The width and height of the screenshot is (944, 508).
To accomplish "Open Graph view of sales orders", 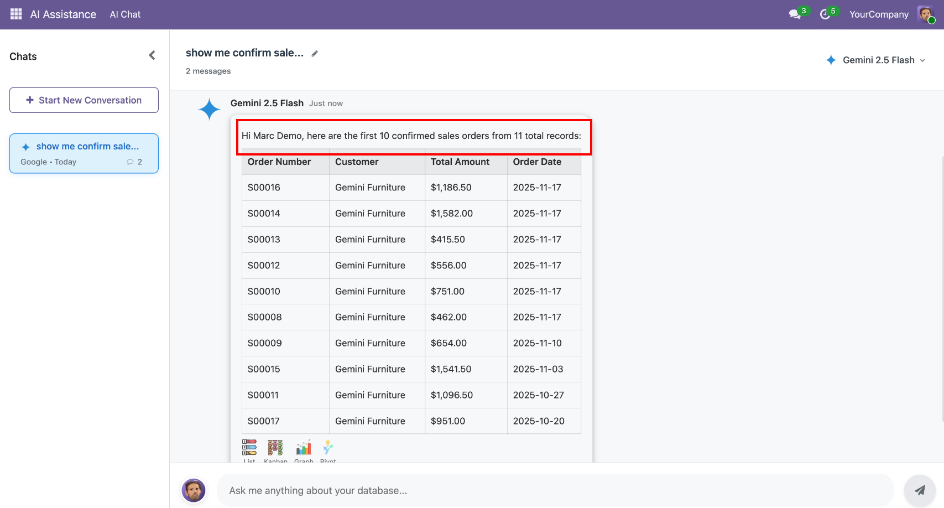I will pyautogui.click(x=304, y=449).
